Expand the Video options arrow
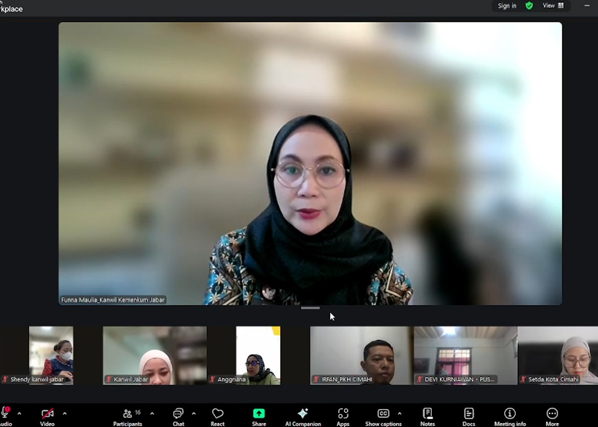 pyautogui.click(x=64, y=413)
